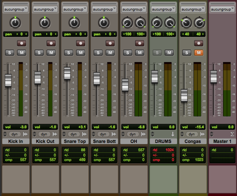Viewport: 237px width, 196px height.
Task: Solo the Kick Out track
Action: coord(39,53)
